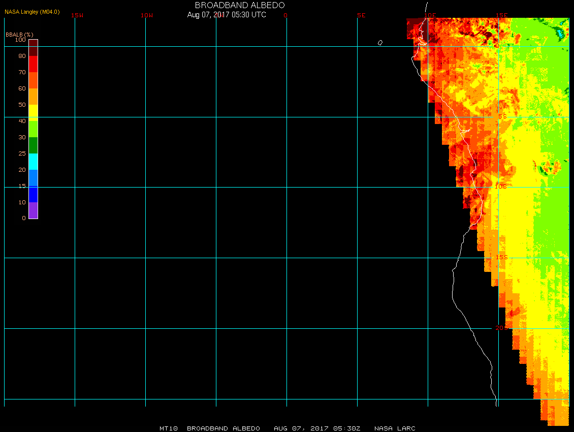Click the 15S latitude label
Screen dimensions: 574x432
[x=501, y=257]
